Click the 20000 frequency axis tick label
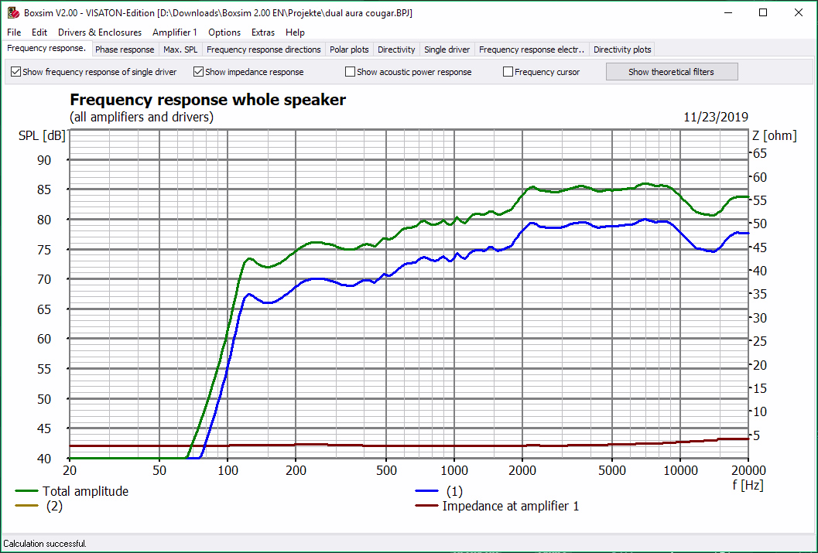Viewport: 818px width, 553px height. (x=748, y=471)
